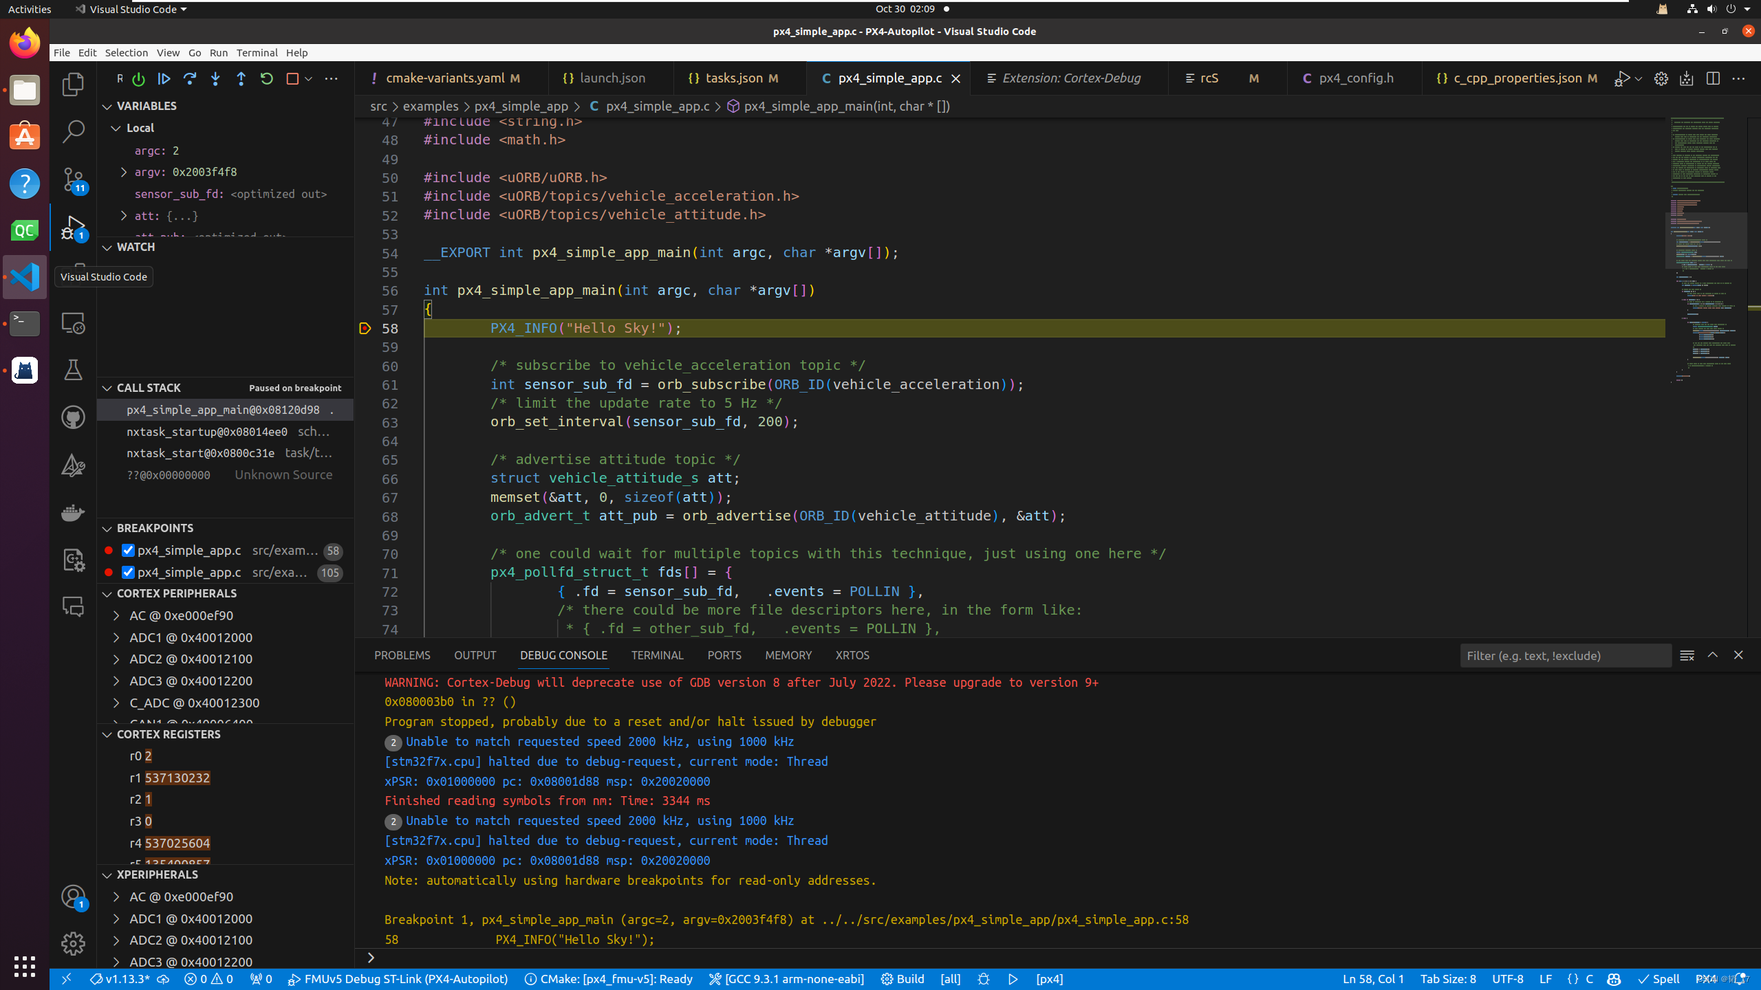Collapse the CORTEX REGISTERS section

click(x=107, y=735)
